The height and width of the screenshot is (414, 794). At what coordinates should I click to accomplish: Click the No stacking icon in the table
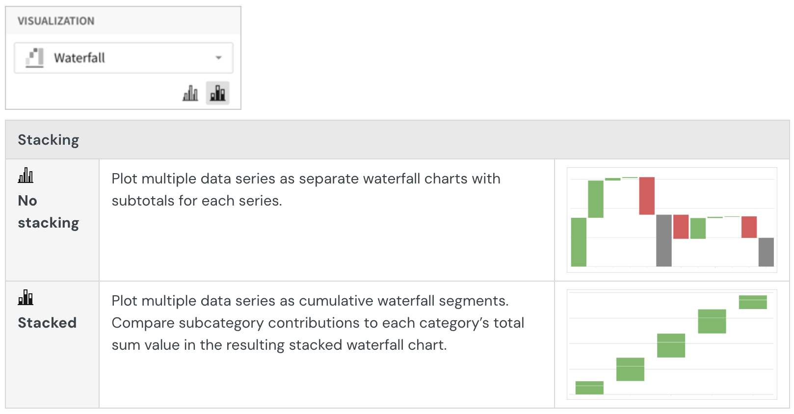[26, 176]
